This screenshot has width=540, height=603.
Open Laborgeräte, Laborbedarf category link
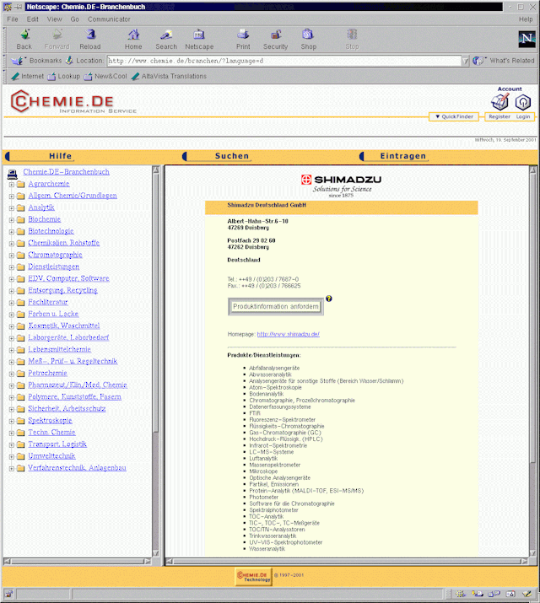coord(68,337)
